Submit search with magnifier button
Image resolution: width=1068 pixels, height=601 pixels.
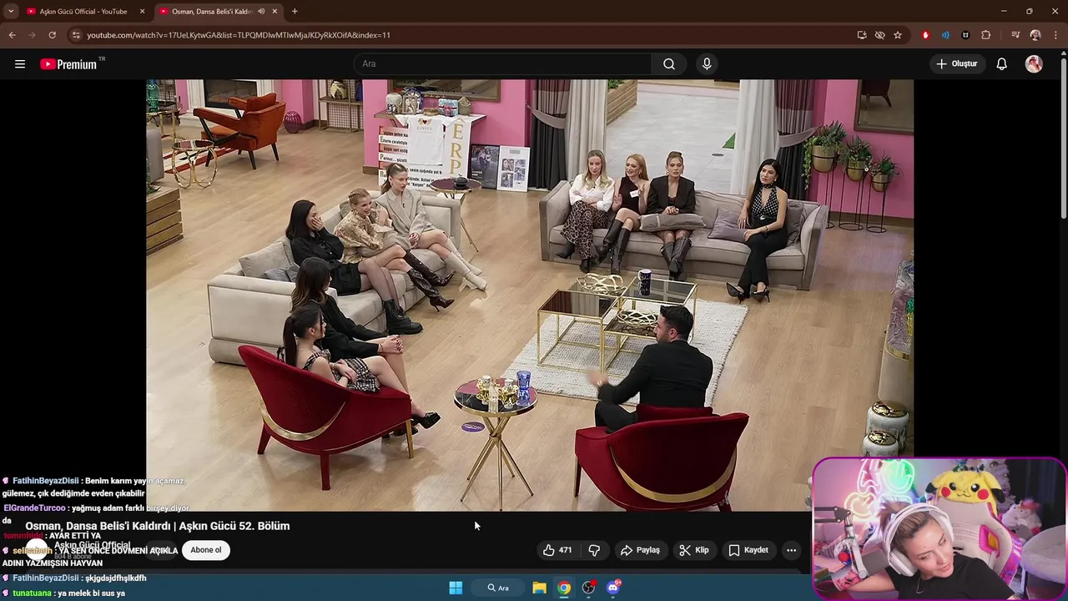coord(669,63)
